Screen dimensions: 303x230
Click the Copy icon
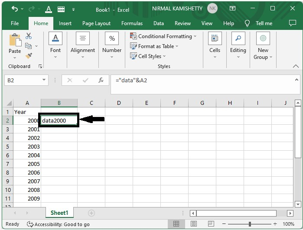pyautogui.click(x=29, y=46)
